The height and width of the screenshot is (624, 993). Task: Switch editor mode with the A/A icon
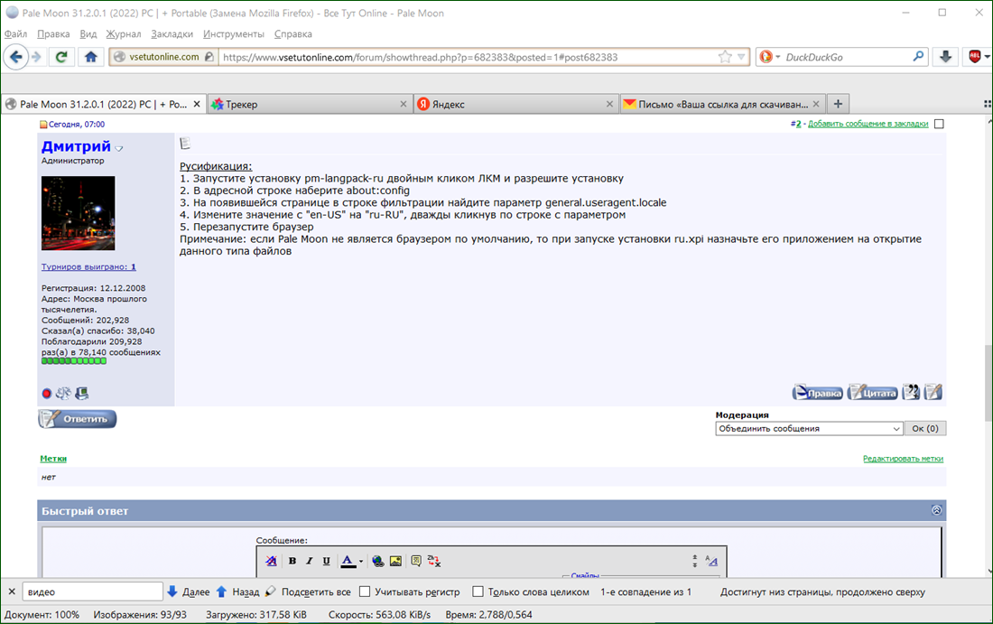pyautogui.click(x=712, y=561)
